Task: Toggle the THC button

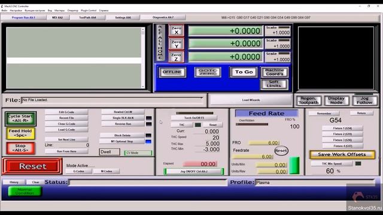Action: pos(182,125)
